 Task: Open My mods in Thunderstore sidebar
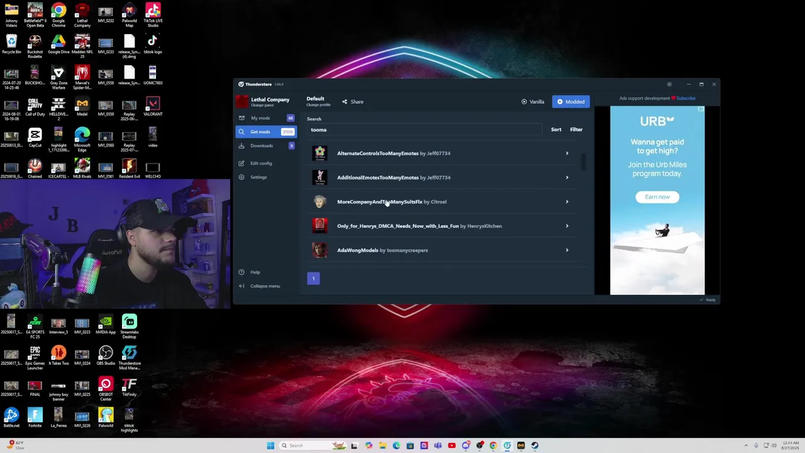[265, 118]
